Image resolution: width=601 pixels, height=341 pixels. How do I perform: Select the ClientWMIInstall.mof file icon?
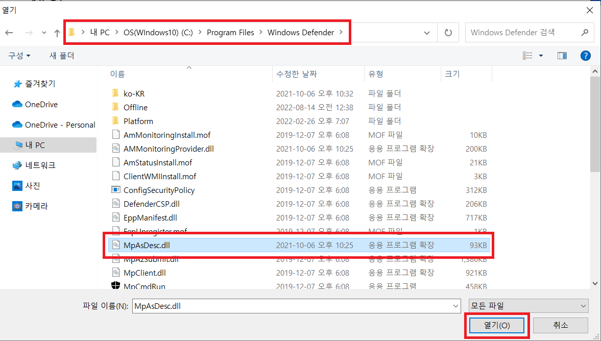115,176
